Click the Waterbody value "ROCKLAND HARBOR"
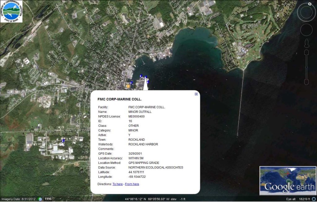 143,145
